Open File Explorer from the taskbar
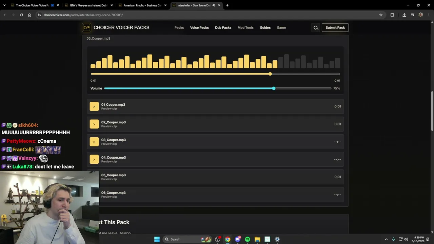434x244 pixels. (x=257, y=239)
